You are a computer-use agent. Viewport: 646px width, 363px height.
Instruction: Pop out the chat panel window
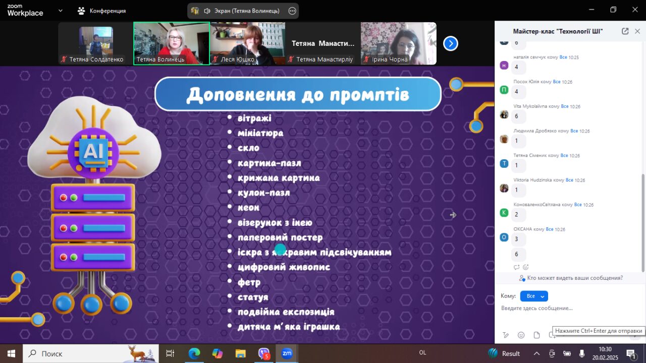tap(625, 31)
